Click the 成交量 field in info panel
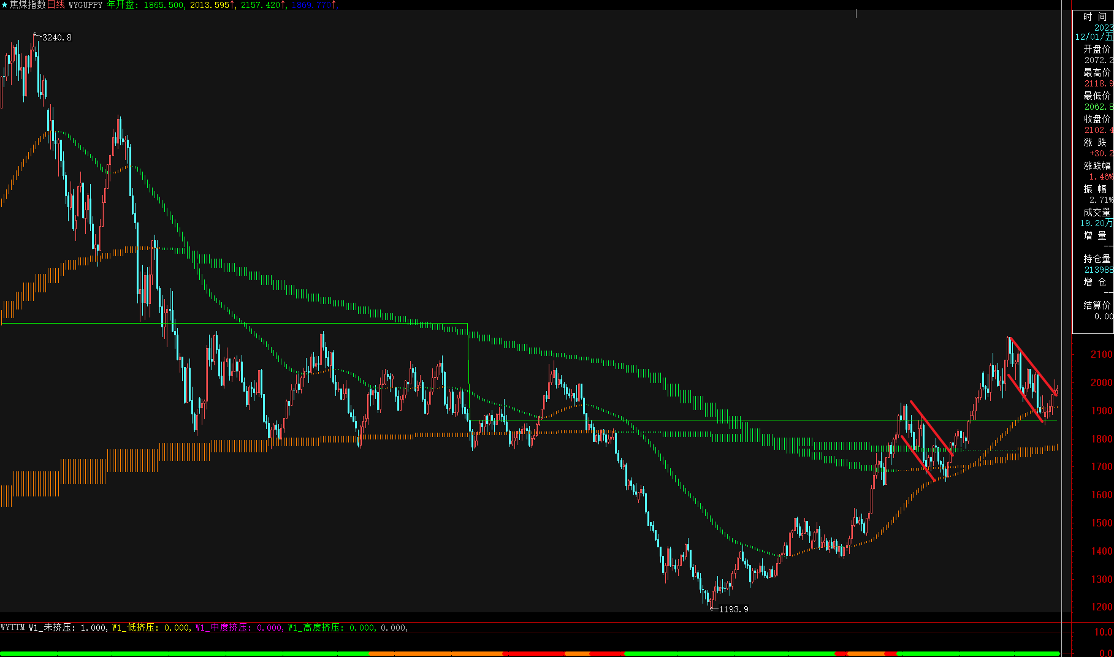This screenshot has height=657, width=1114. coord(1096,212)
